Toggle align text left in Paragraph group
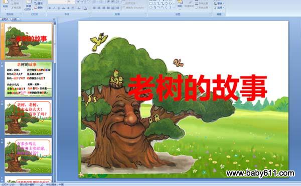301x186 pixels. pos(94,8)
